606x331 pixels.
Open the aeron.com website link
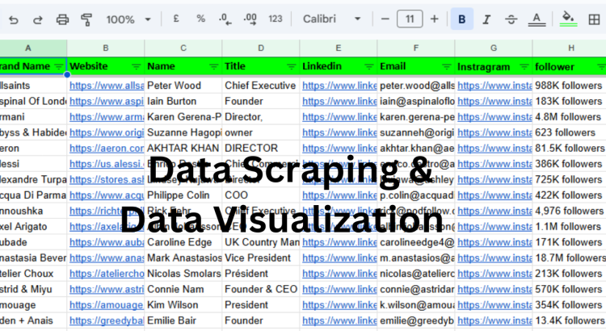pos(107,148)
